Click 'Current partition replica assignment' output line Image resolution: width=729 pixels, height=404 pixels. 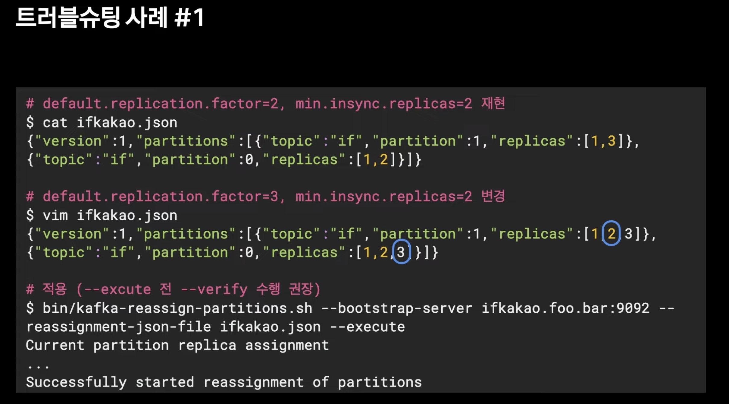pos(177,345)
